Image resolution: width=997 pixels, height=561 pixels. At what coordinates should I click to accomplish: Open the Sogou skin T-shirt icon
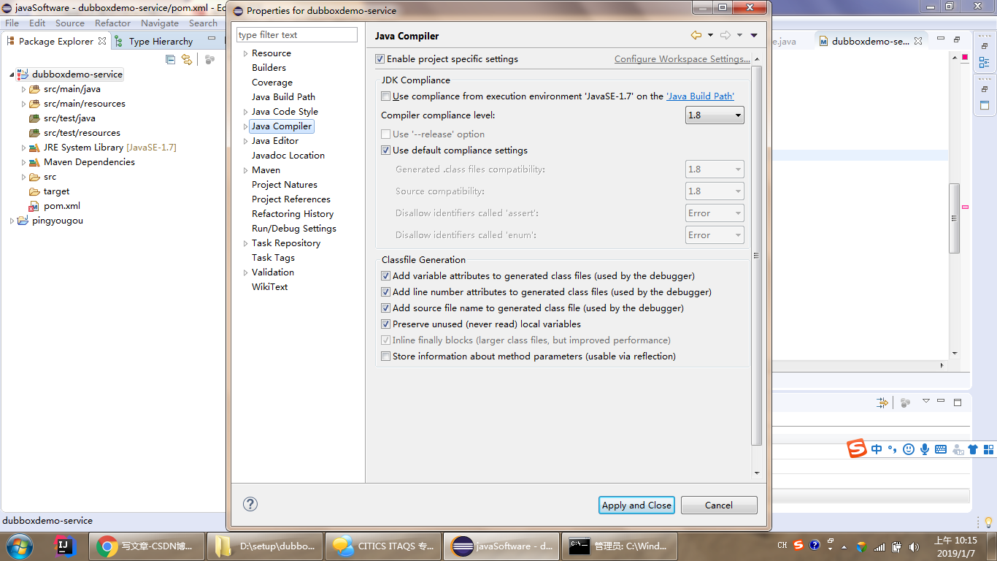click(974, 449)
